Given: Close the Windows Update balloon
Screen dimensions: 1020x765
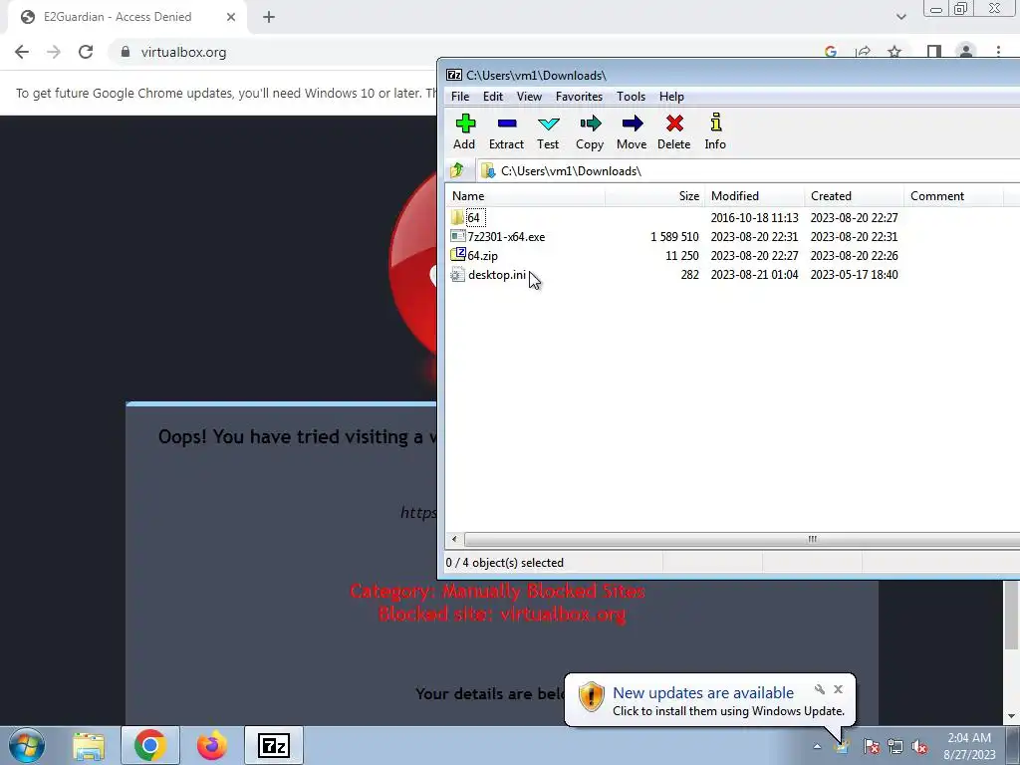Looking at the screenshot, I should 838,689.
